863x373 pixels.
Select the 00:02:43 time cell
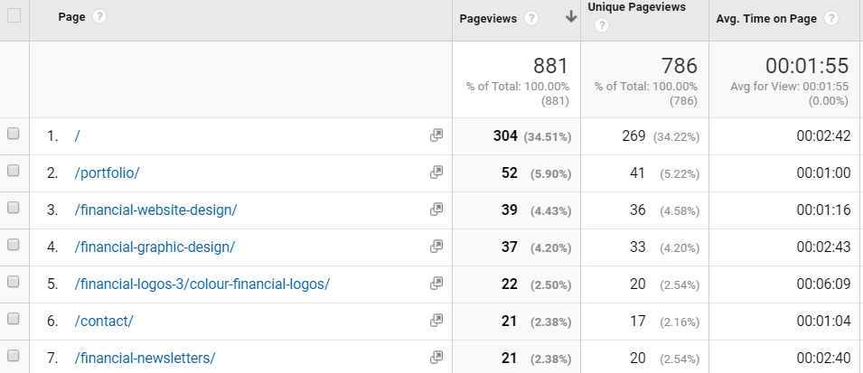pyautogui.click(x=823, y=247)
